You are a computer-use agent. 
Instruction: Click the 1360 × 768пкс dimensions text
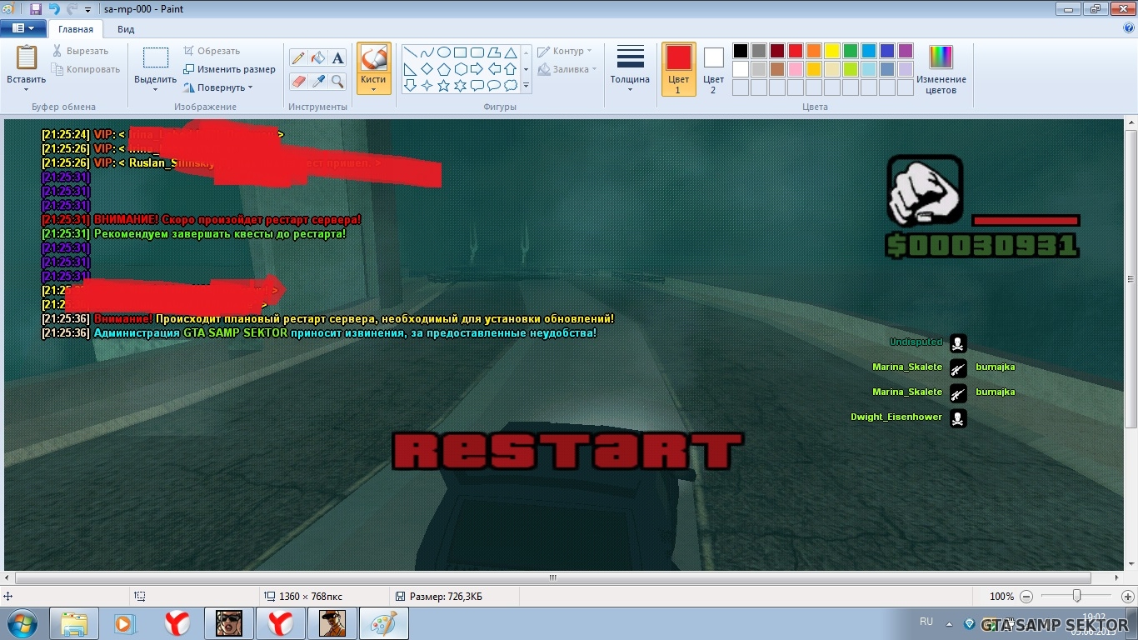[x=310, y=597]
